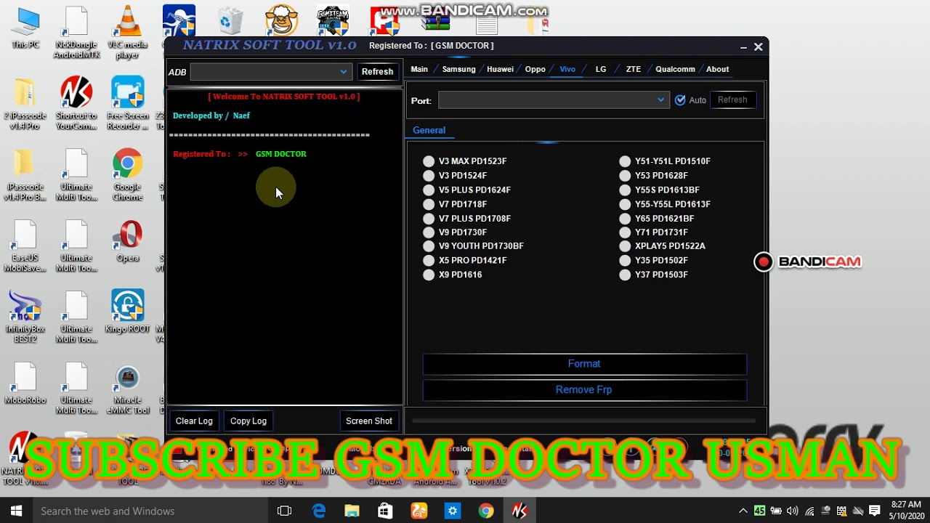Screen dimensions: 930x523
Task: Switch to the Samsung tab
Action: click(x=458, y=69)
